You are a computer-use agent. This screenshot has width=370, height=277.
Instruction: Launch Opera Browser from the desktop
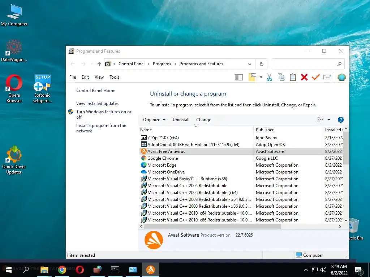click(x=14, y=88)
